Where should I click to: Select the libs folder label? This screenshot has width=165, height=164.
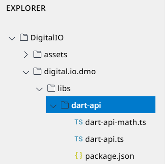[x=64, y=88]
